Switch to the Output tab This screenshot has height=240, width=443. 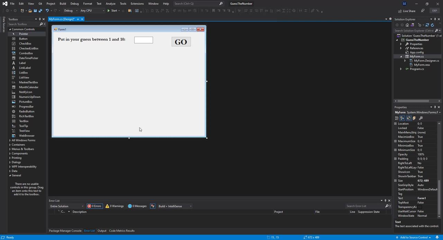(102, 230)
